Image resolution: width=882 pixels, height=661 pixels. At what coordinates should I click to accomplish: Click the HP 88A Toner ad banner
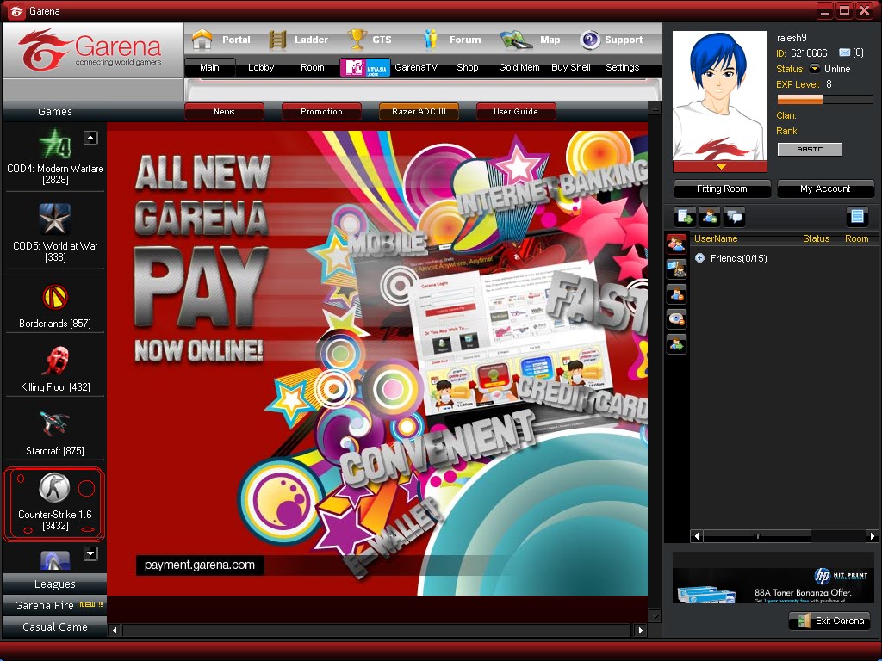773,584
